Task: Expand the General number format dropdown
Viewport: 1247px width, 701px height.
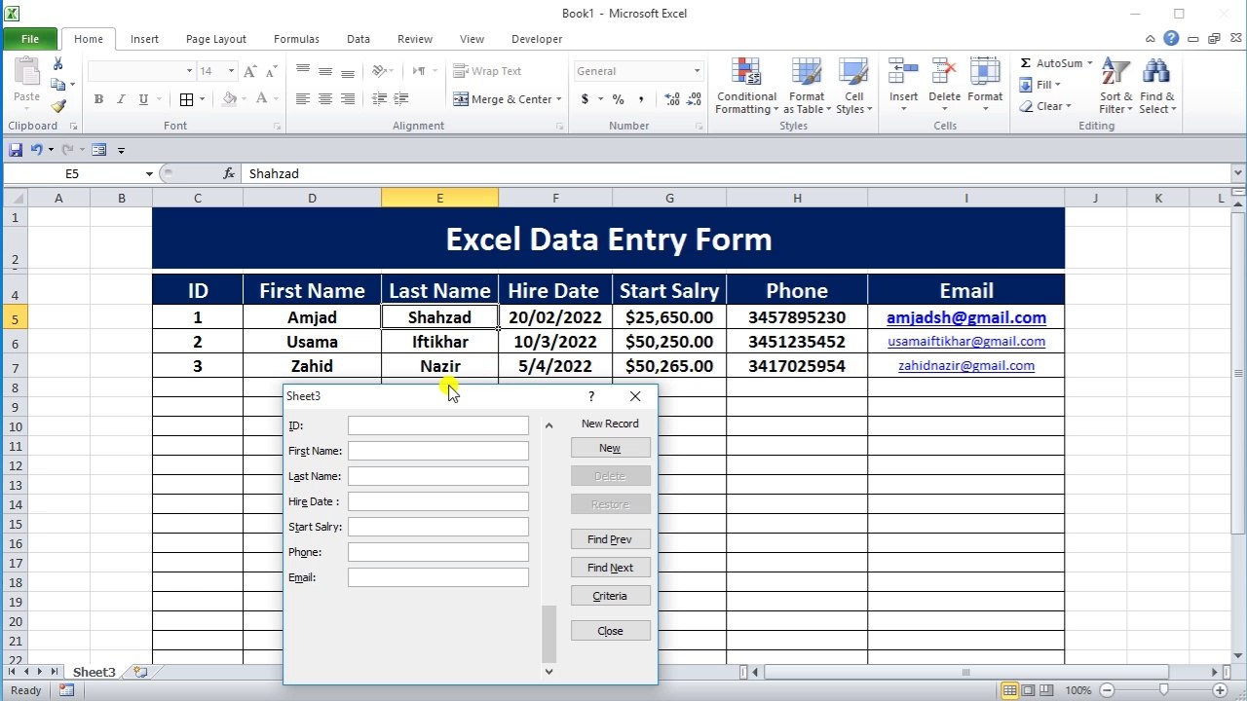Action: pyautogui.click(x=697, y=71)
